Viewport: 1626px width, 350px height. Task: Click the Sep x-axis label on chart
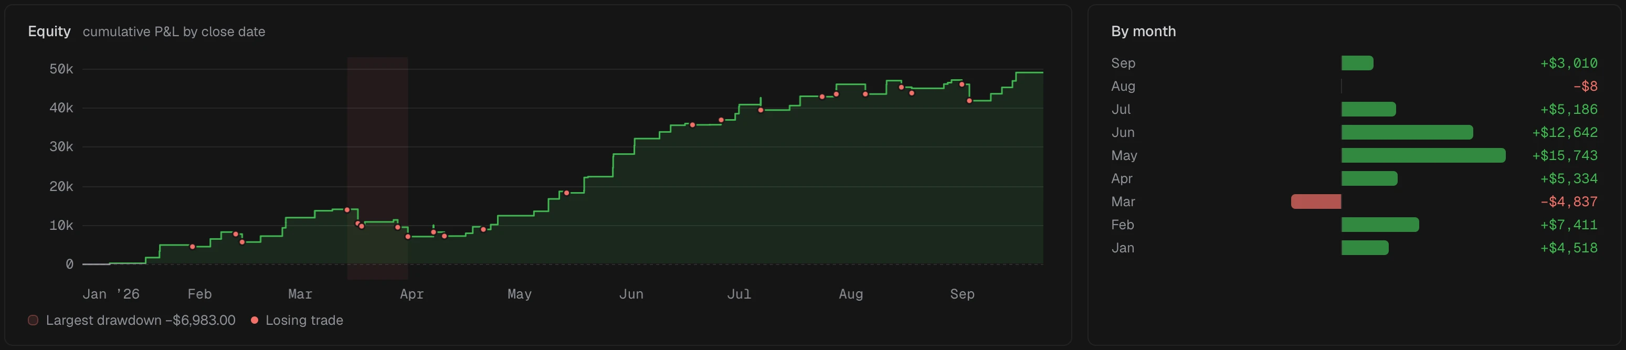963,294
